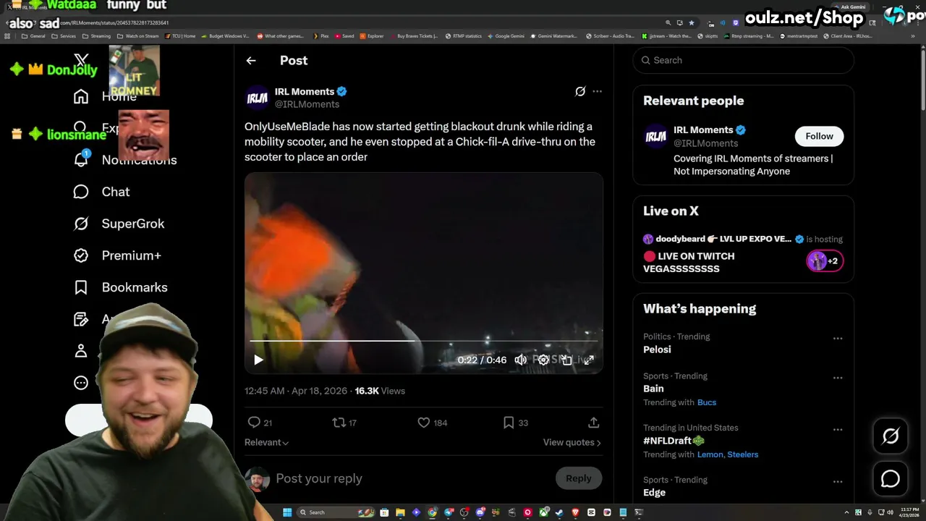Click the Premium+ verified badge icon
The image size is (926, 521).
coord(81,255)
